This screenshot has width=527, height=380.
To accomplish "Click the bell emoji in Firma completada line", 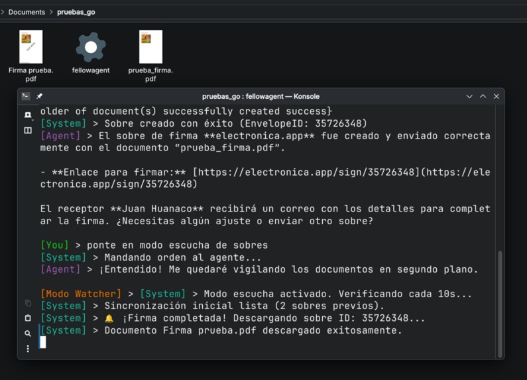I will (109, 318).
